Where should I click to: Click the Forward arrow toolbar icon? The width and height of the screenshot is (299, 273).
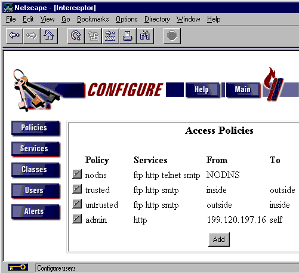click(x=32, y=36)
